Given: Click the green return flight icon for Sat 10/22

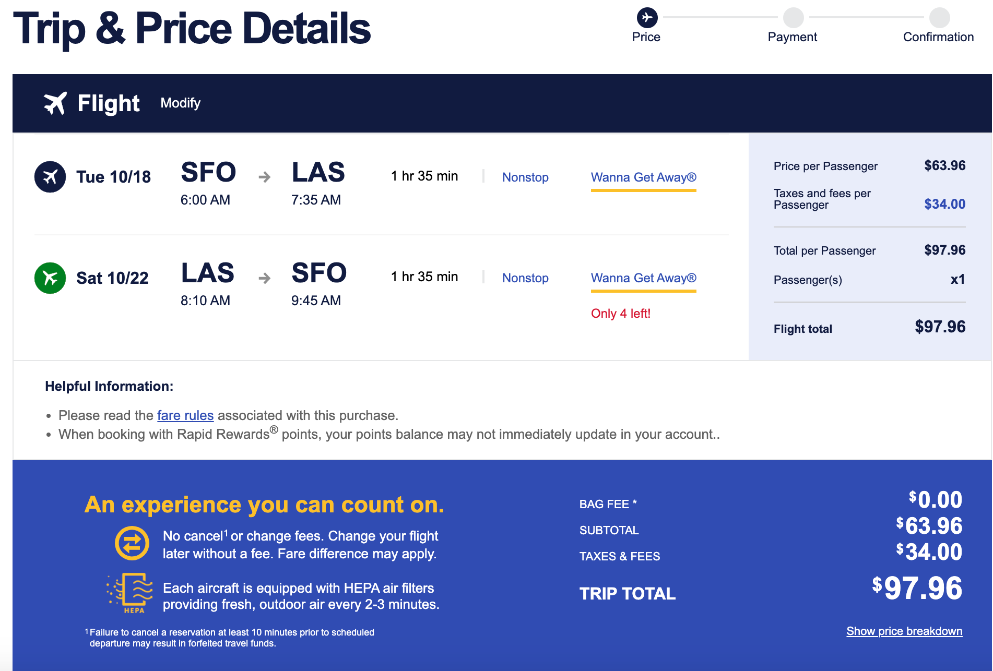Looking at the screenshot, I should coord(50,278).
